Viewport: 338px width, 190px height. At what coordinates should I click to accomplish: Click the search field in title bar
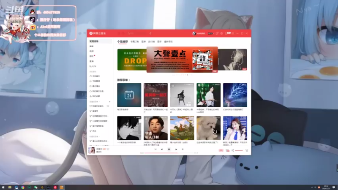tap(138, 33)
